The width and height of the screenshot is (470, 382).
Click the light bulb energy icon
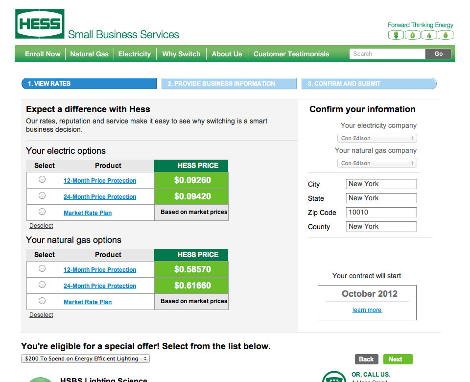point(396,35)
